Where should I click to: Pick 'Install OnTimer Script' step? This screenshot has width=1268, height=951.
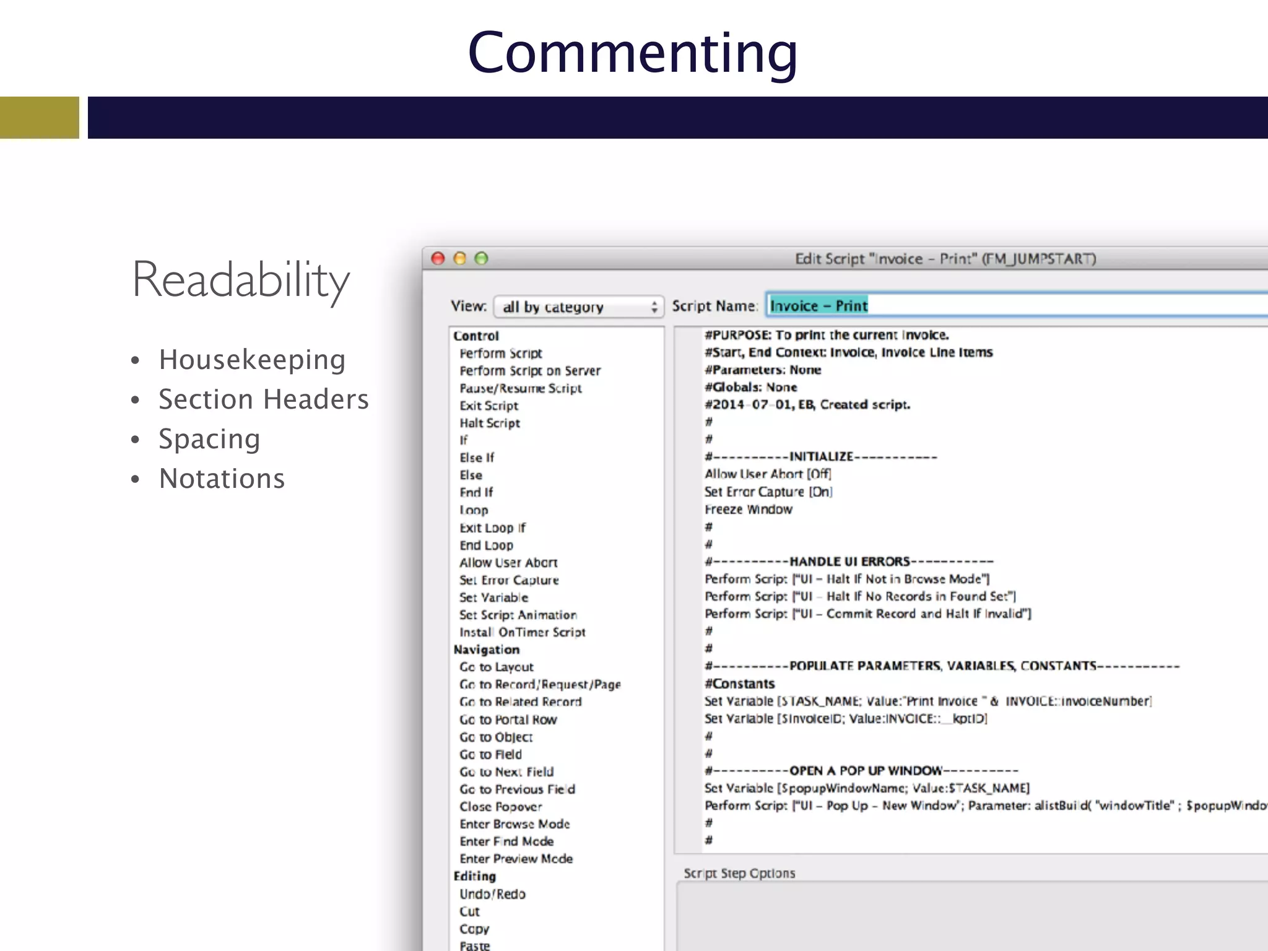tap(522, 632)
